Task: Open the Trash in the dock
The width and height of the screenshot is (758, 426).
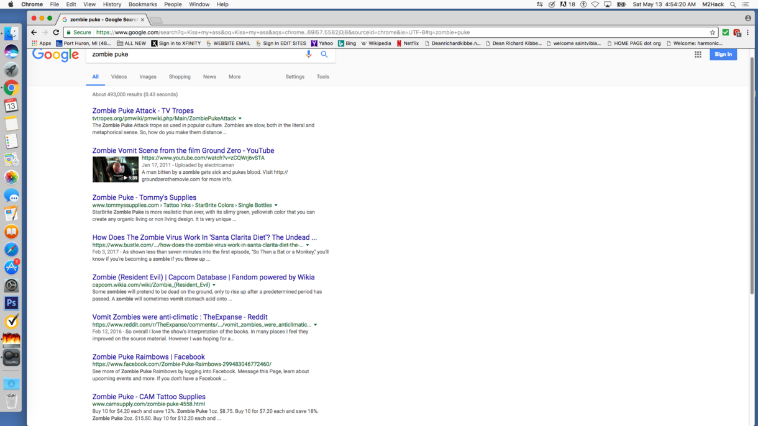Action: click(x=11, y=402)
